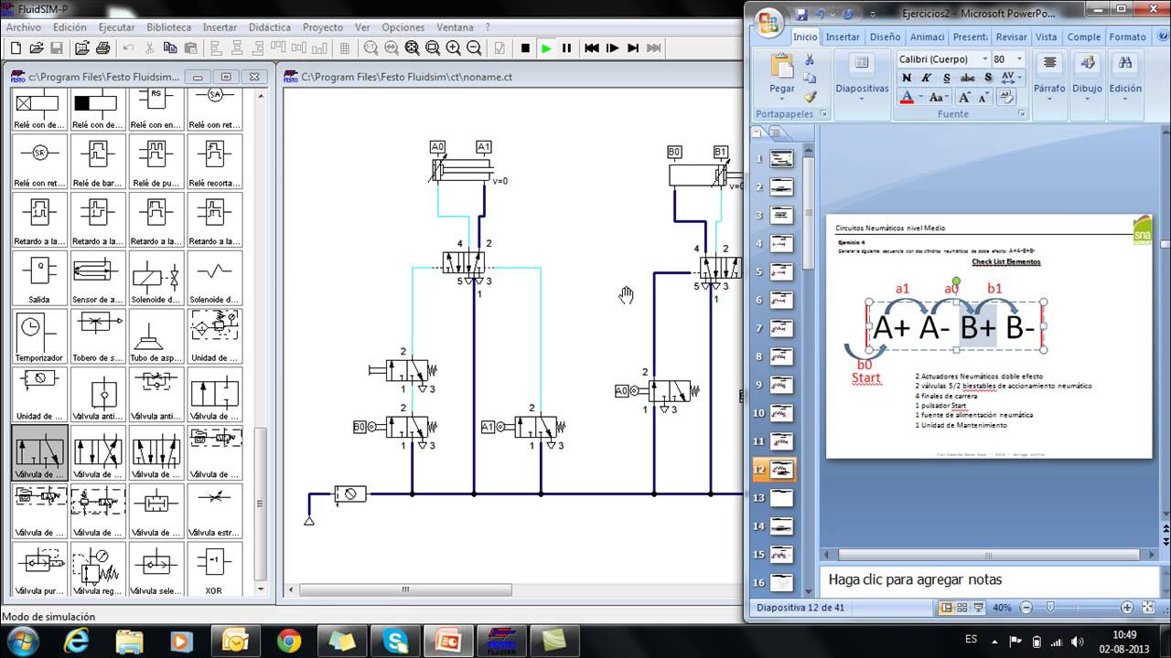Open the Calibri (Cuerpo) font dropdown
The height and width of the screenshot is (658, 1171).
985,58
